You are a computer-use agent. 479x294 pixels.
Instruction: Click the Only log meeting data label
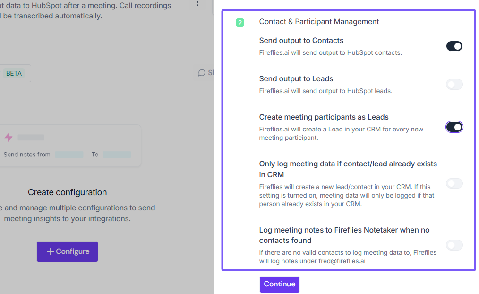click(348, 169)
